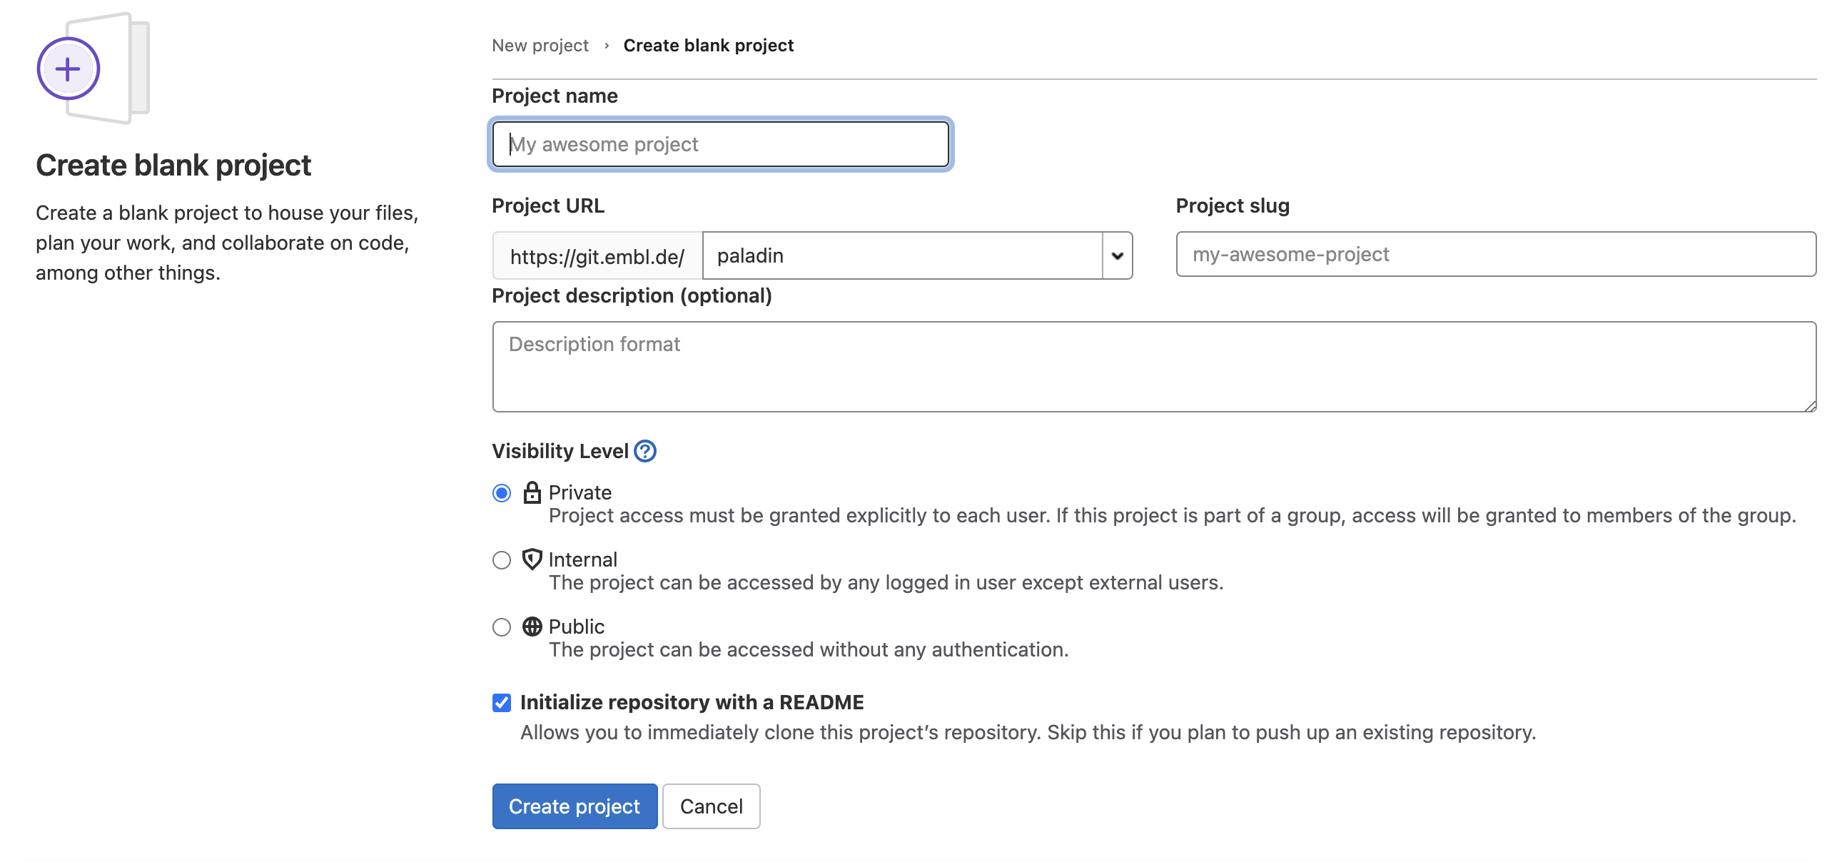Click the Create project button

click(x=575, y=806)
